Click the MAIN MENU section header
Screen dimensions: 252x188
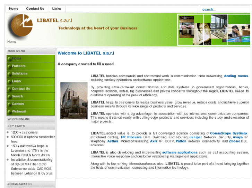pyautogui.click(x=31, y=51)
